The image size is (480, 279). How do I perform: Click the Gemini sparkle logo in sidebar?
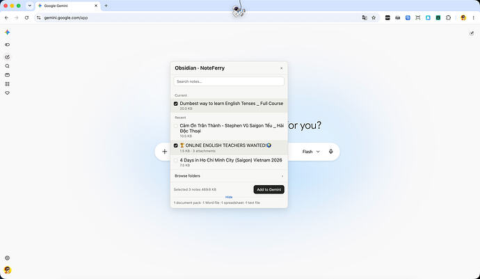click(8, 32)
